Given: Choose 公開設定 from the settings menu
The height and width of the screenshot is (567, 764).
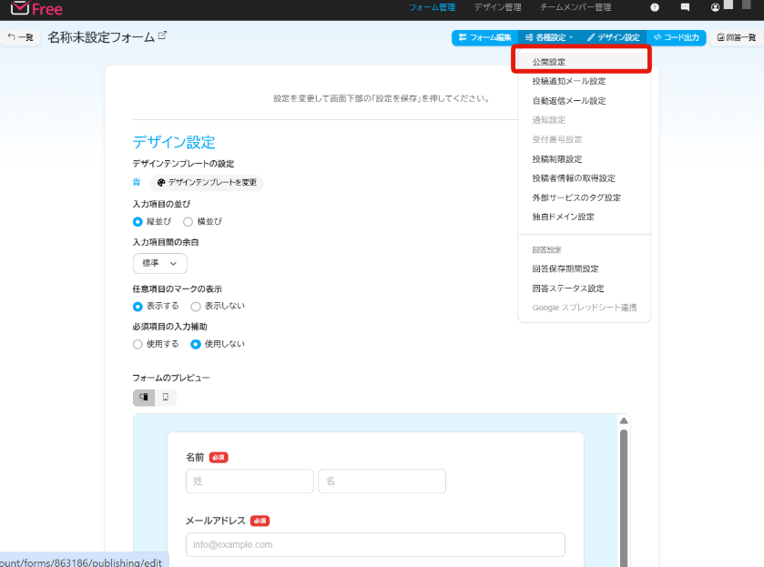Looking at the screenshot, I should pos(549,62).
